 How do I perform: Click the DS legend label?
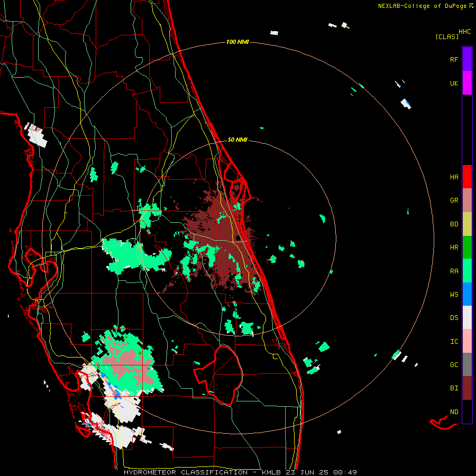[454, 317]
